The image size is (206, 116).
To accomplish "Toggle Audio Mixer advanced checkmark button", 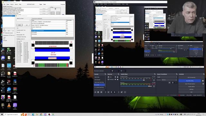I will pos(122,92).
